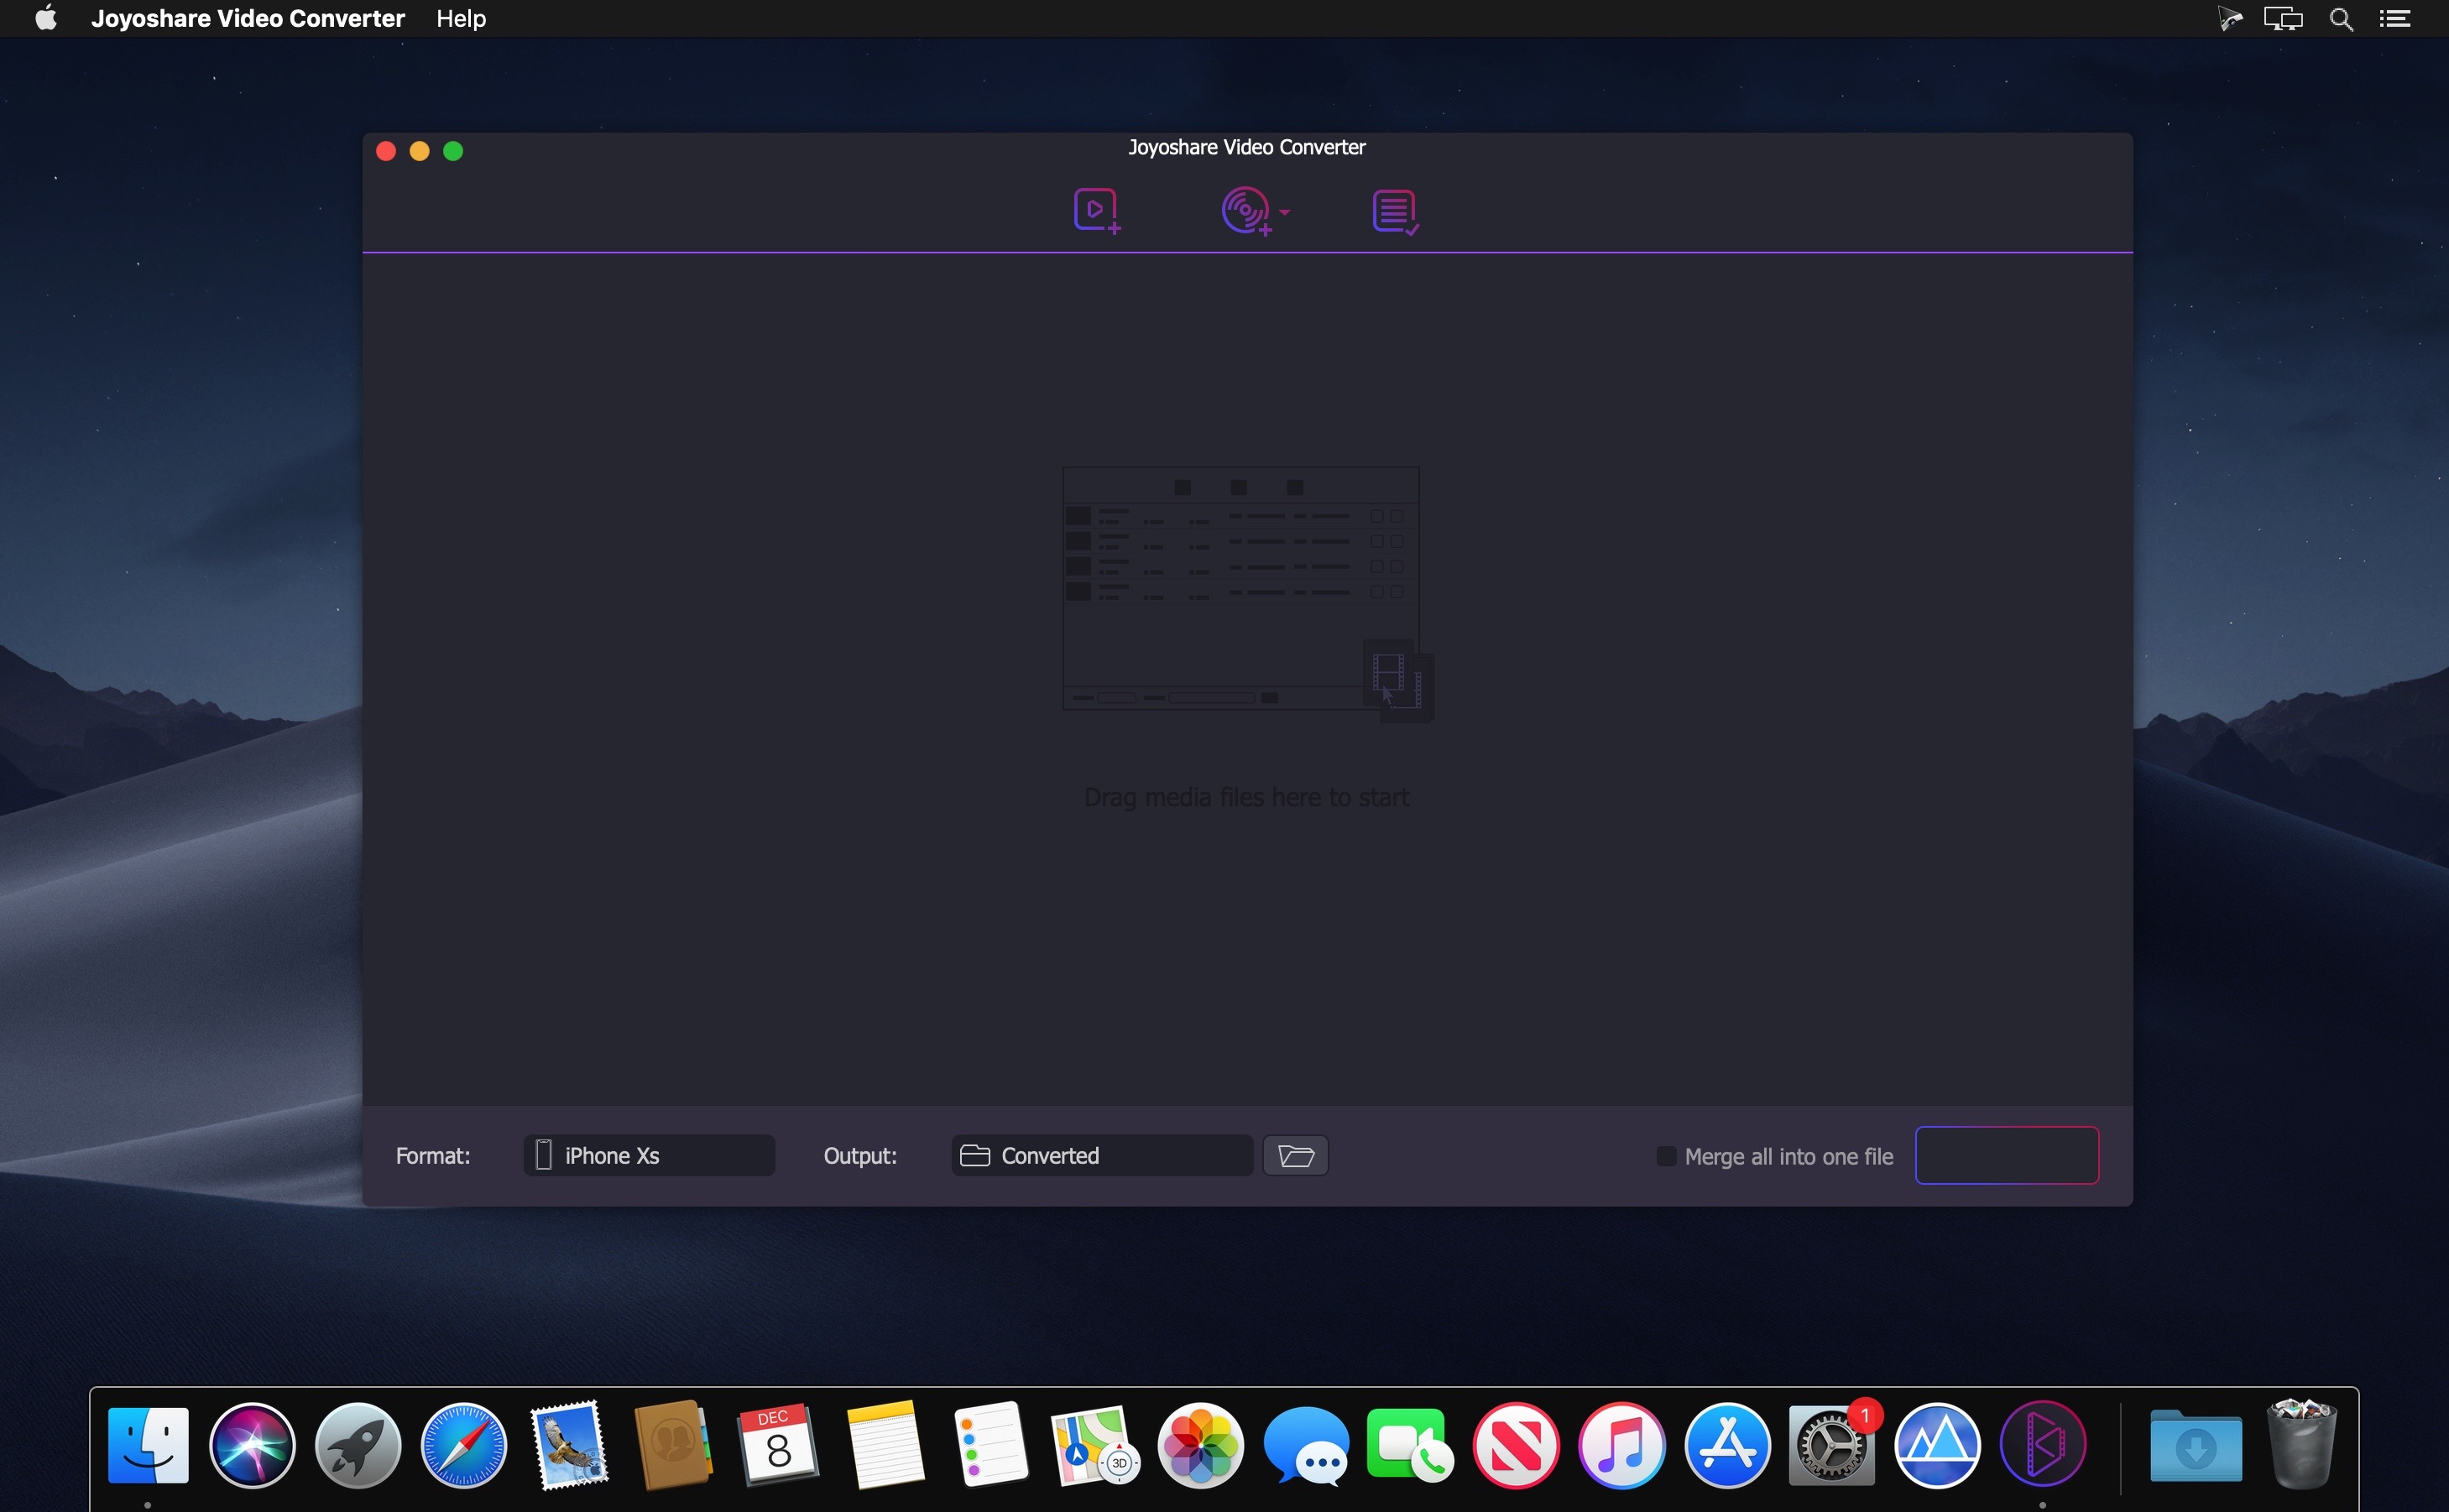The image size is (2449, 1512).
Task: Enable Merge all into one file checkbox
Action: point(1666,1156)
